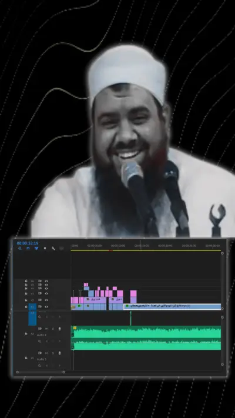Select the V2 track target label

click(x=32, y=300)
